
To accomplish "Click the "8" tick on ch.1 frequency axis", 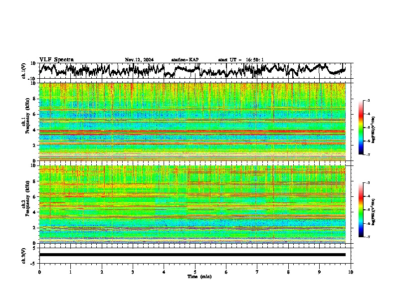I will point(35,99).
